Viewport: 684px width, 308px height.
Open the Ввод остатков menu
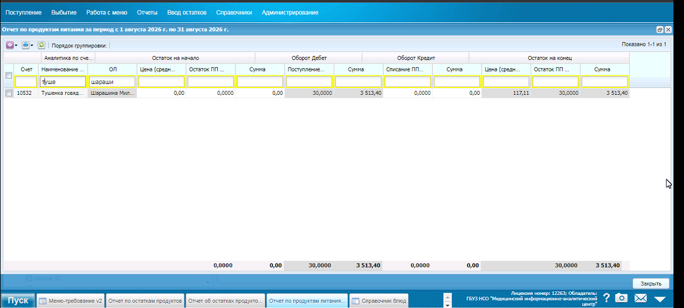click(x=187, y=13)
